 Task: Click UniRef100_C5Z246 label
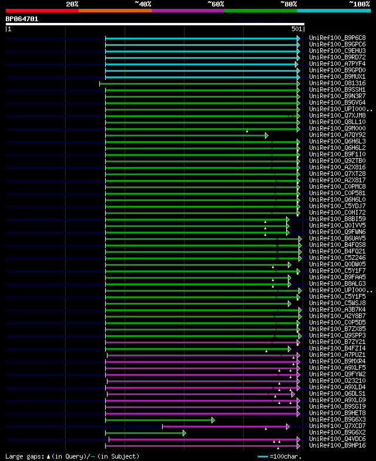[x=337, y=258]
